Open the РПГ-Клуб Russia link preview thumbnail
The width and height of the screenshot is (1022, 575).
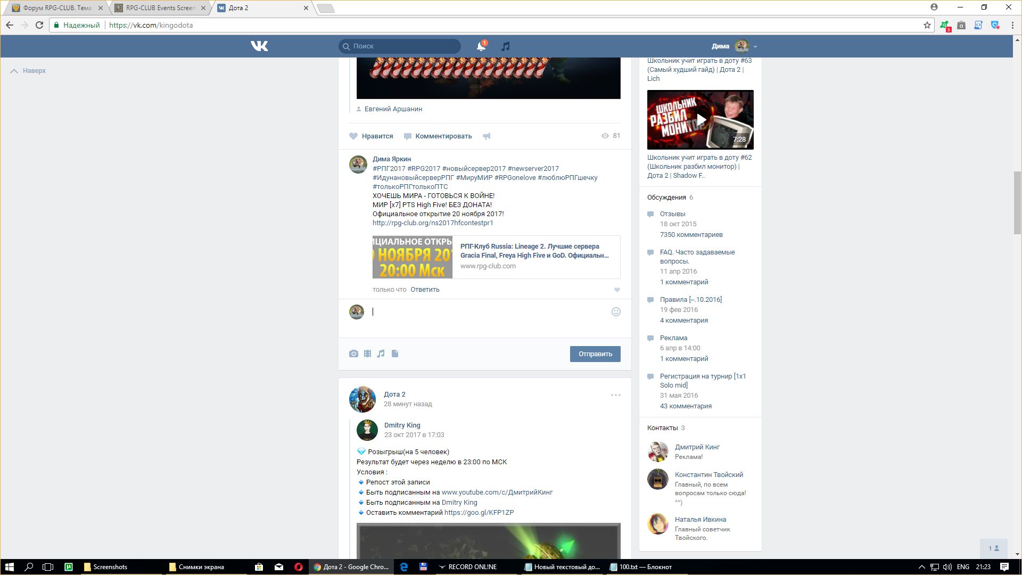coord(413,257)
